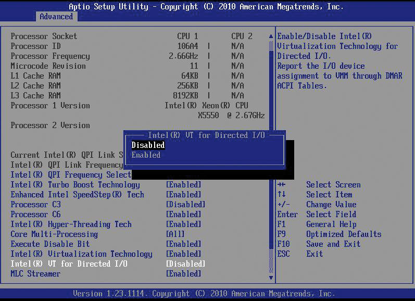This screenshot has height=301, width=415.
Task: Select Execute Disable Bit setting
Action: pyautogui.click(x=50, y=244)
